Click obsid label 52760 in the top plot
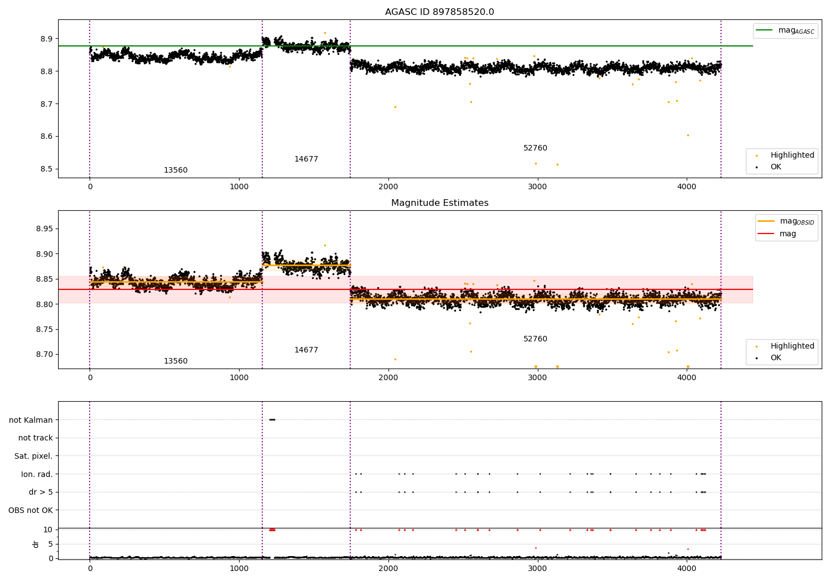This screenshot has width=830, height=581. (535, 148)
